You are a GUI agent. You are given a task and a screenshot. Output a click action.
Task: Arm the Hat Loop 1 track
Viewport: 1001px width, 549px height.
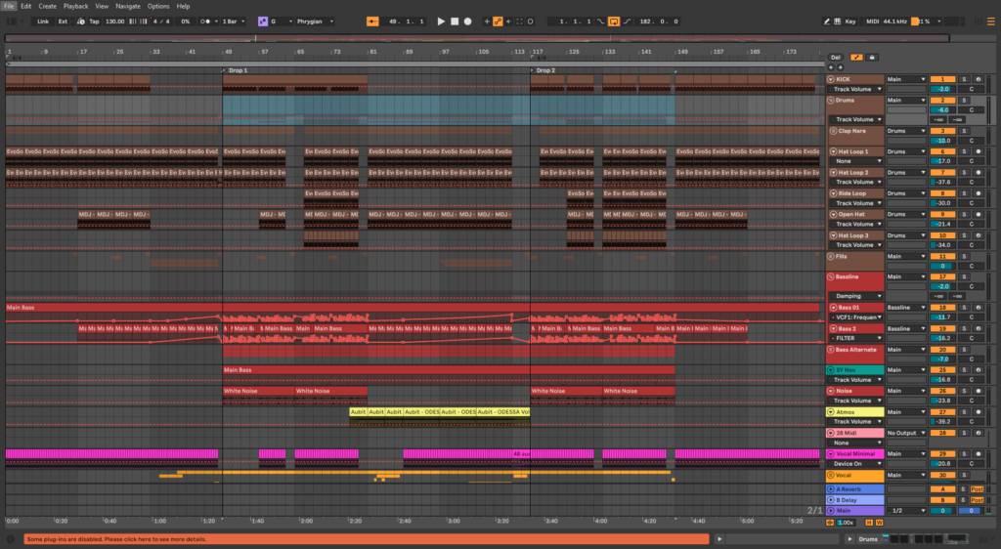(x=977, y=151)
